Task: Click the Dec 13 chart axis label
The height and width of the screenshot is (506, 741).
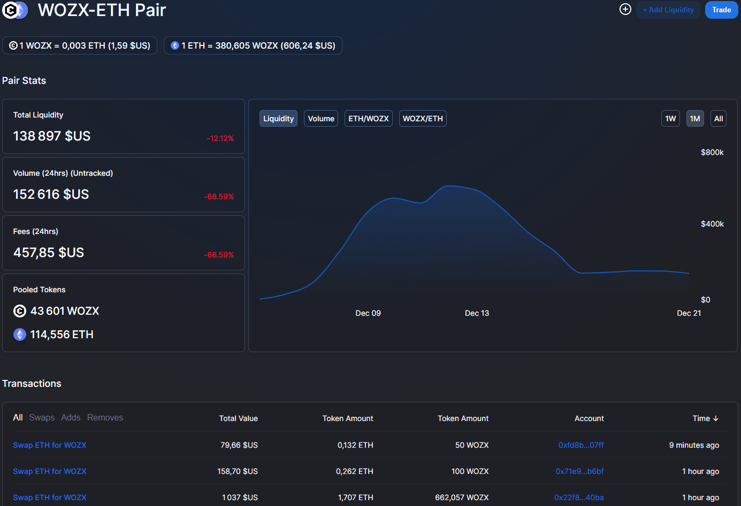Action: (x=477, y=313)
